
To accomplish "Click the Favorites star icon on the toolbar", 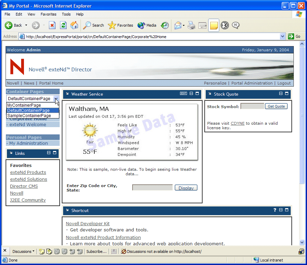I will tap(111, 25).
